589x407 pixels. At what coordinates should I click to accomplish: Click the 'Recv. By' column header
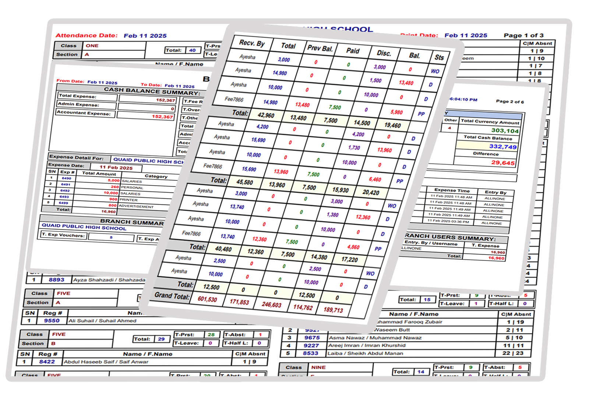point(252,43)
